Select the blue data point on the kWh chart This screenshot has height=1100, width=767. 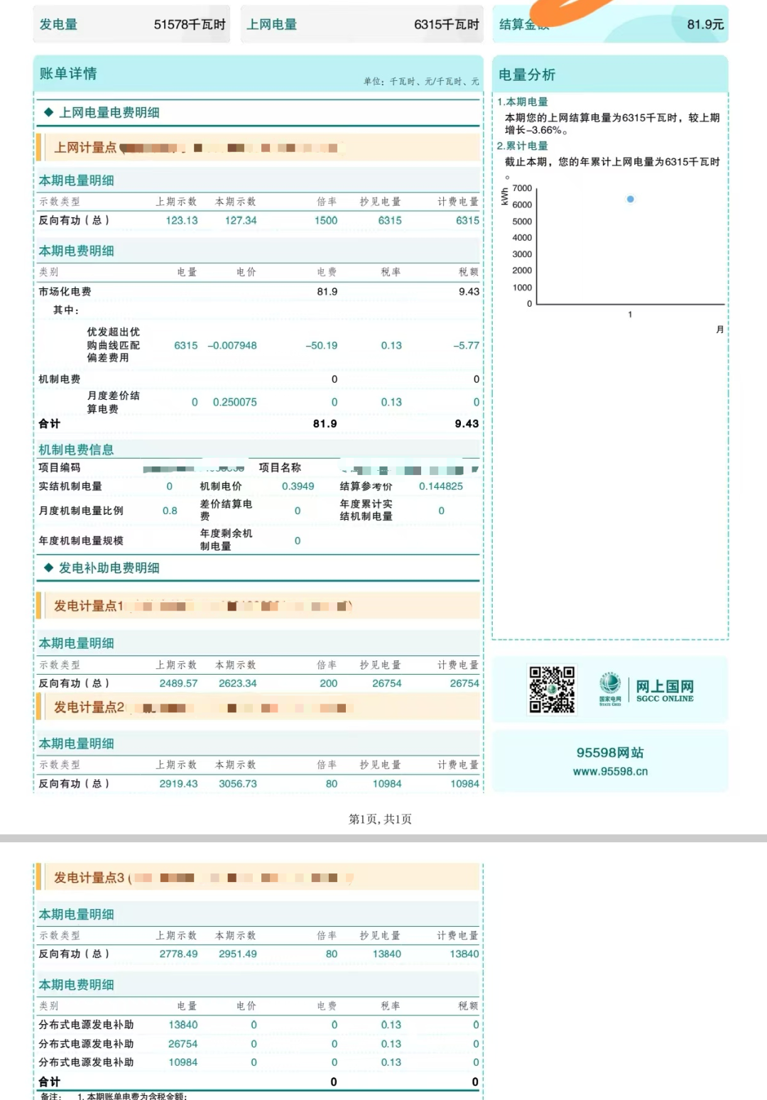point(629,200)
